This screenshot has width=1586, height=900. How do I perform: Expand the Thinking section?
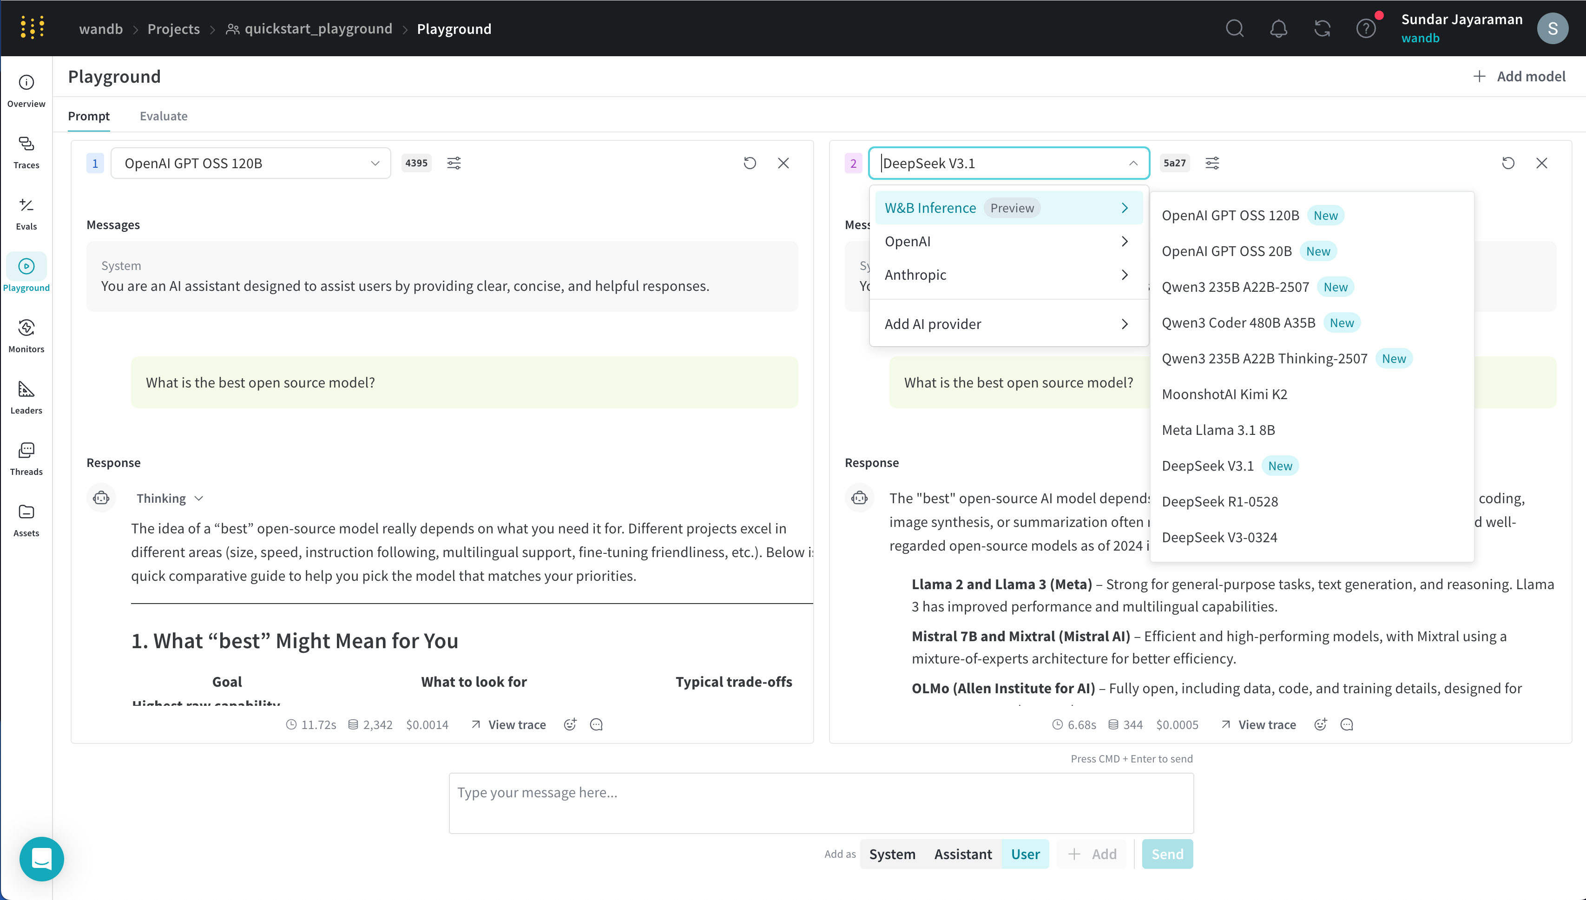(170, 498)
